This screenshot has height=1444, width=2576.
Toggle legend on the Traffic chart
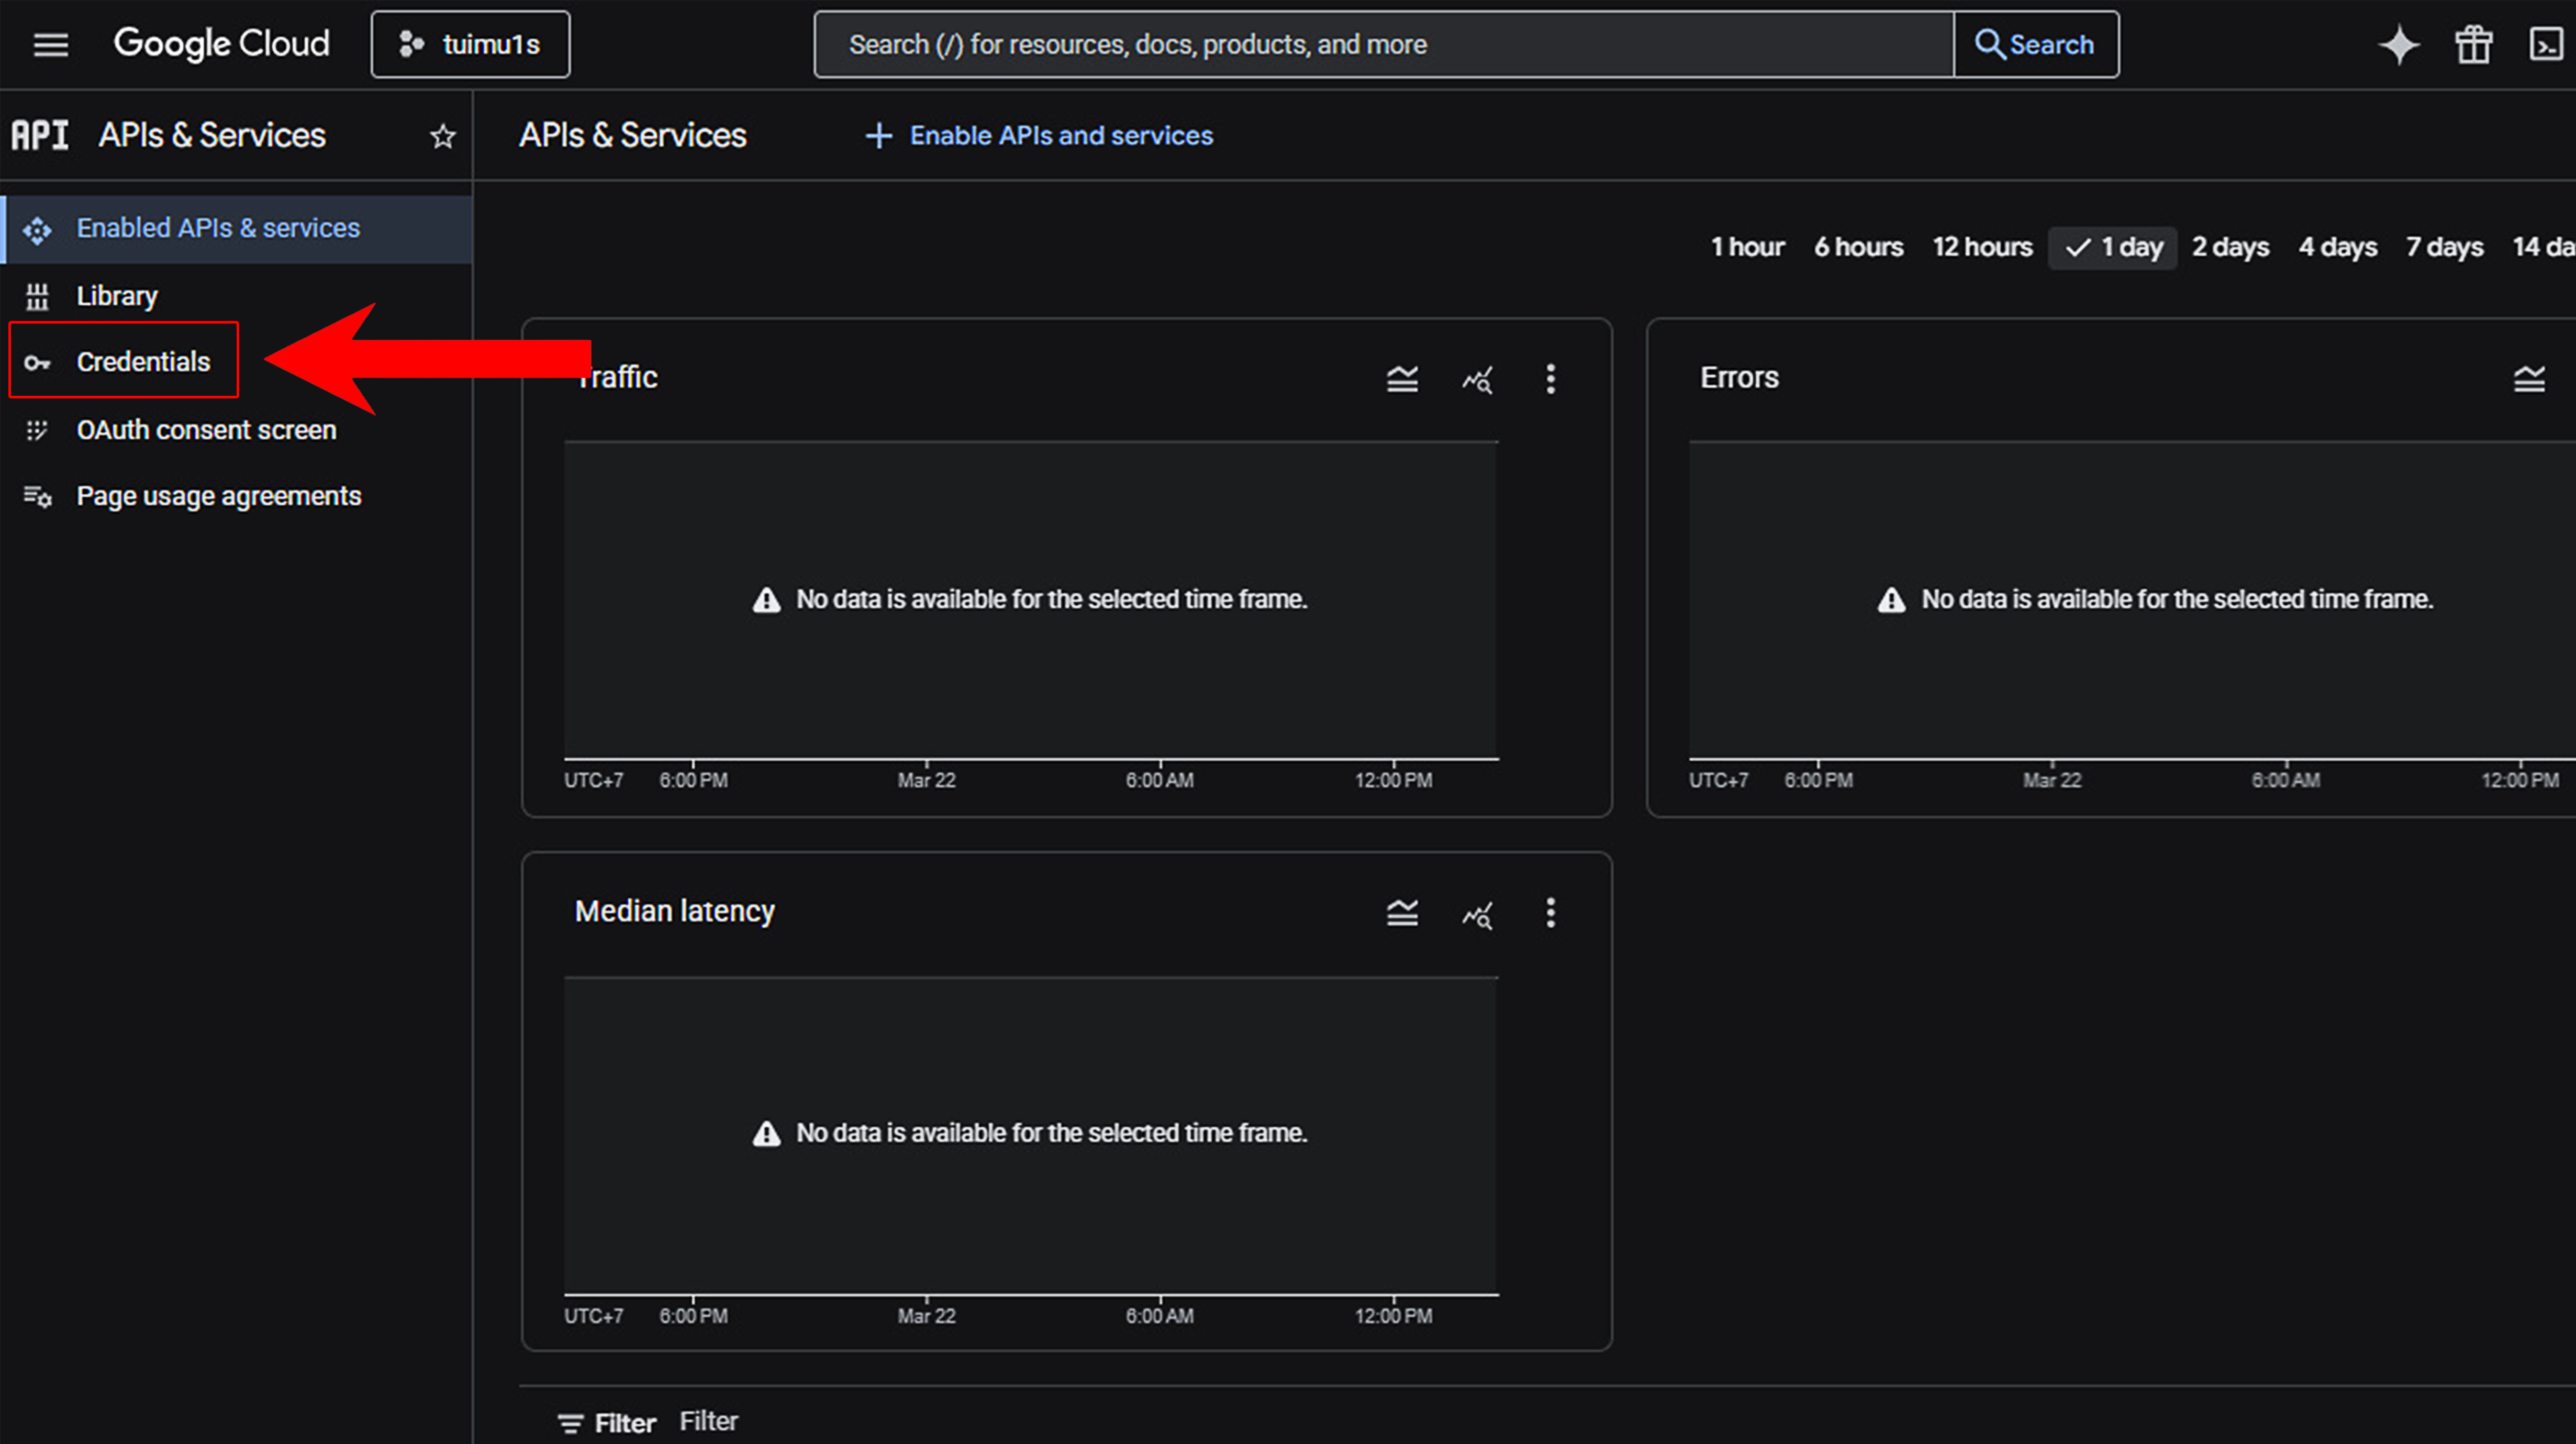(x=1402, y=379)
